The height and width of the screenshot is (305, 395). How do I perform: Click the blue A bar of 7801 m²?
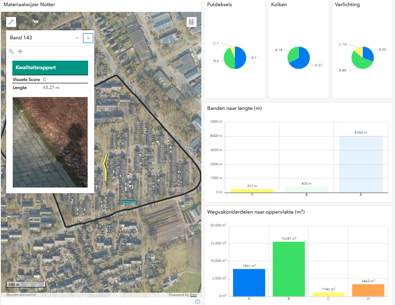click(249, 283)
